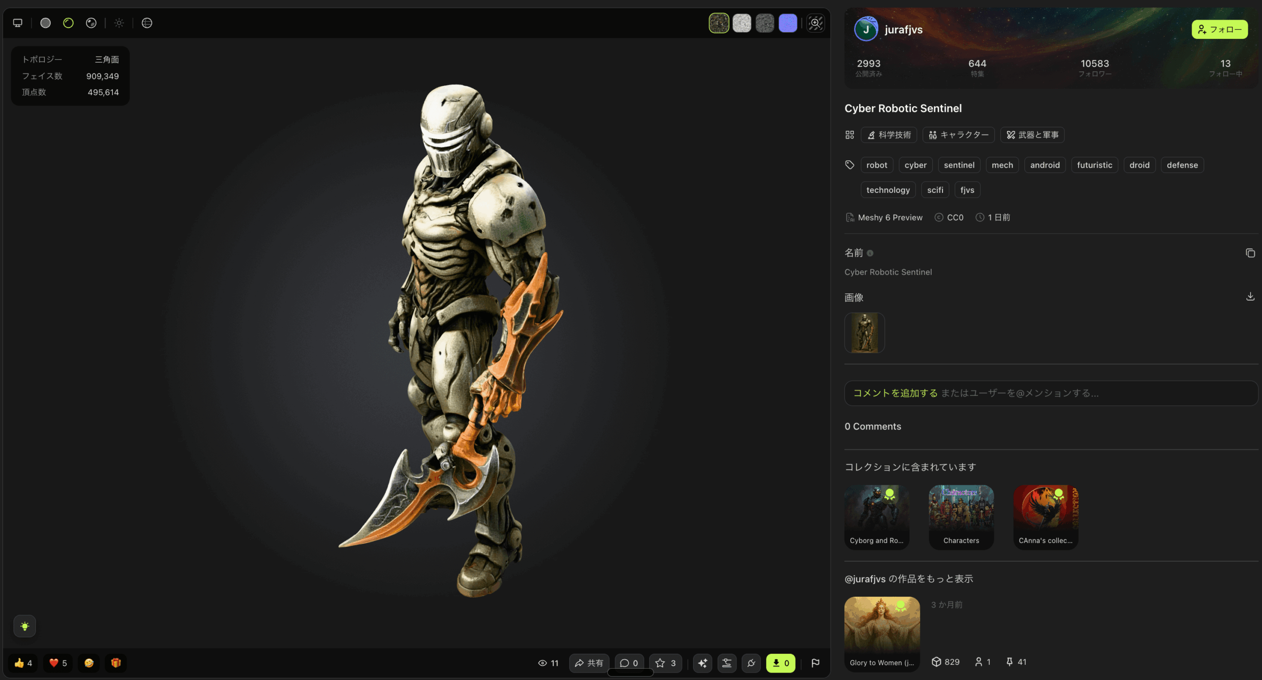Select the 'sentinel' tag
The width and height of the screenshot is (1262, 680).
point(959,165)
